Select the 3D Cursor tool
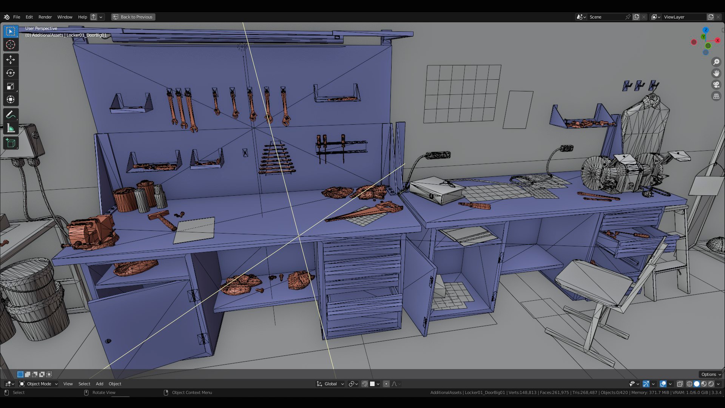The width and height of the screenshot is (725, 408). 11,45
